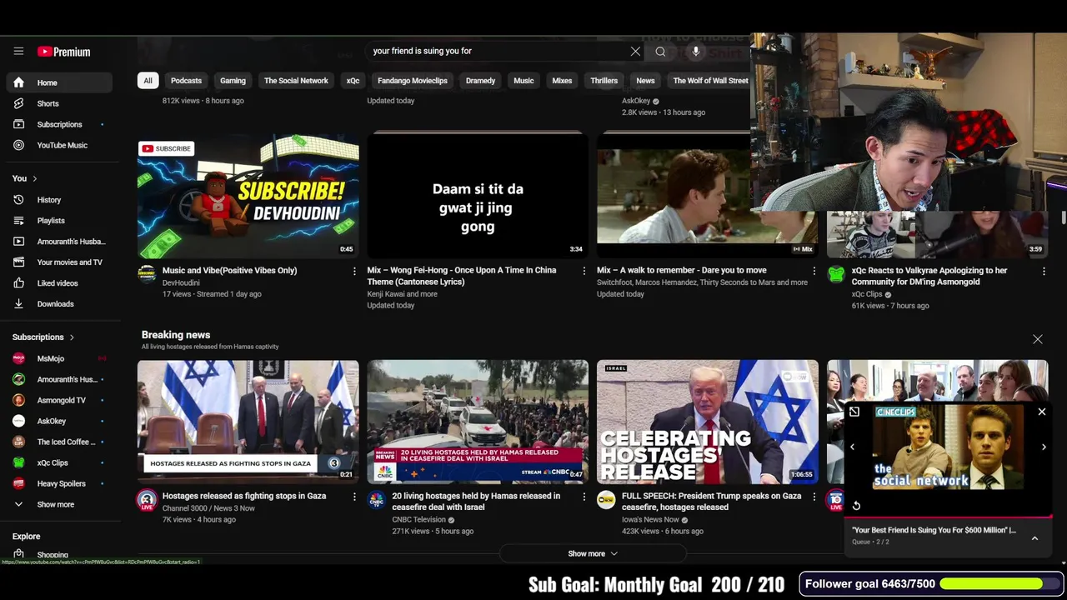Viewport: 1067px width, 600px height.
Task: Open video title Music and Vibe(Positive Vibes Only)
Action: [229, 271]
